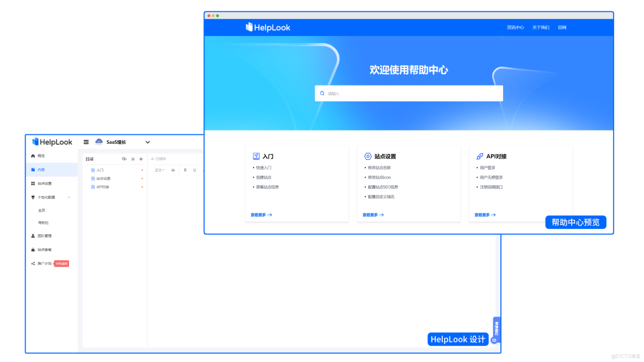Toggle bold formatting in editor toolbar
644x362 pixels.
coord(185,170)
